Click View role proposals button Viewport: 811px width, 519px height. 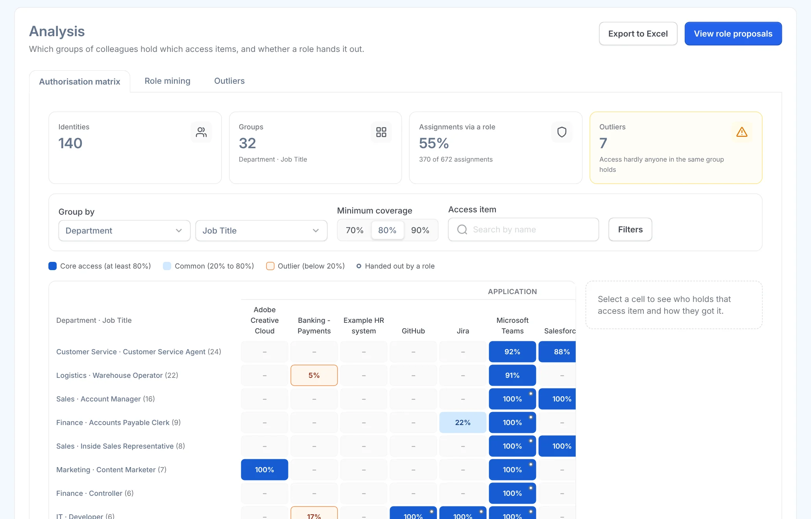coord(733,34)
